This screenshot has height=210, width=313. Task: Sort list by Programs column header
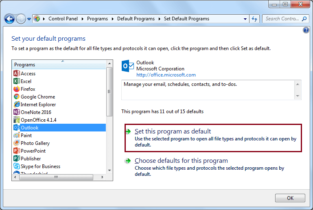pos(59,65)
